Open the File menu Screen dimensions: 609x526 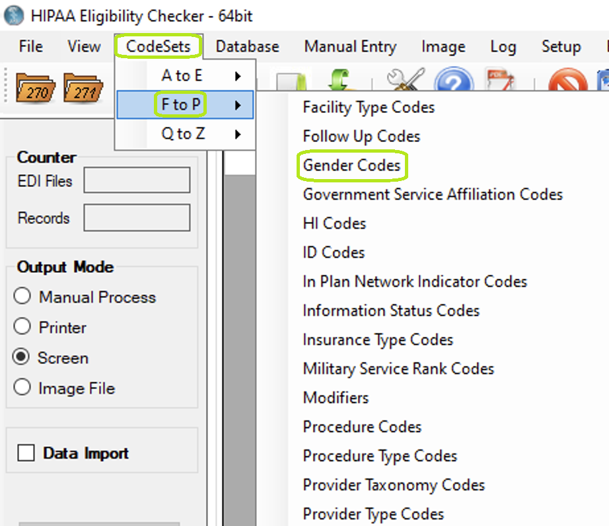[x=30, y=46]
